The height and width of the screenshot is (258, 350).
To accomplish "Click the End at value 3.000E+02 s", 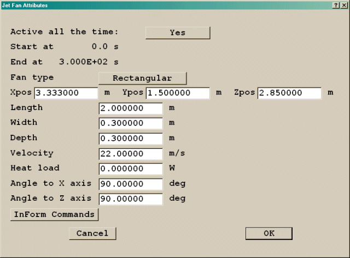I will pyautogui.click(x=89, y=62).
